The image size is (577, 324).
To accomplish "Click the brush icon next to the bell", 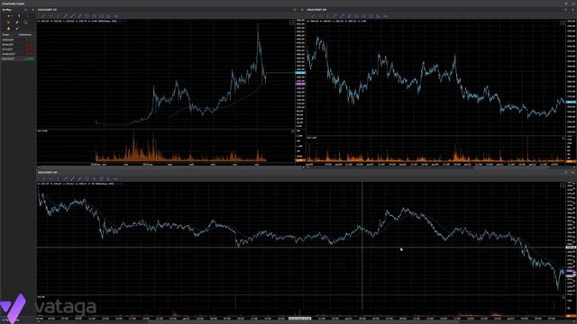I will pos(17,28).
